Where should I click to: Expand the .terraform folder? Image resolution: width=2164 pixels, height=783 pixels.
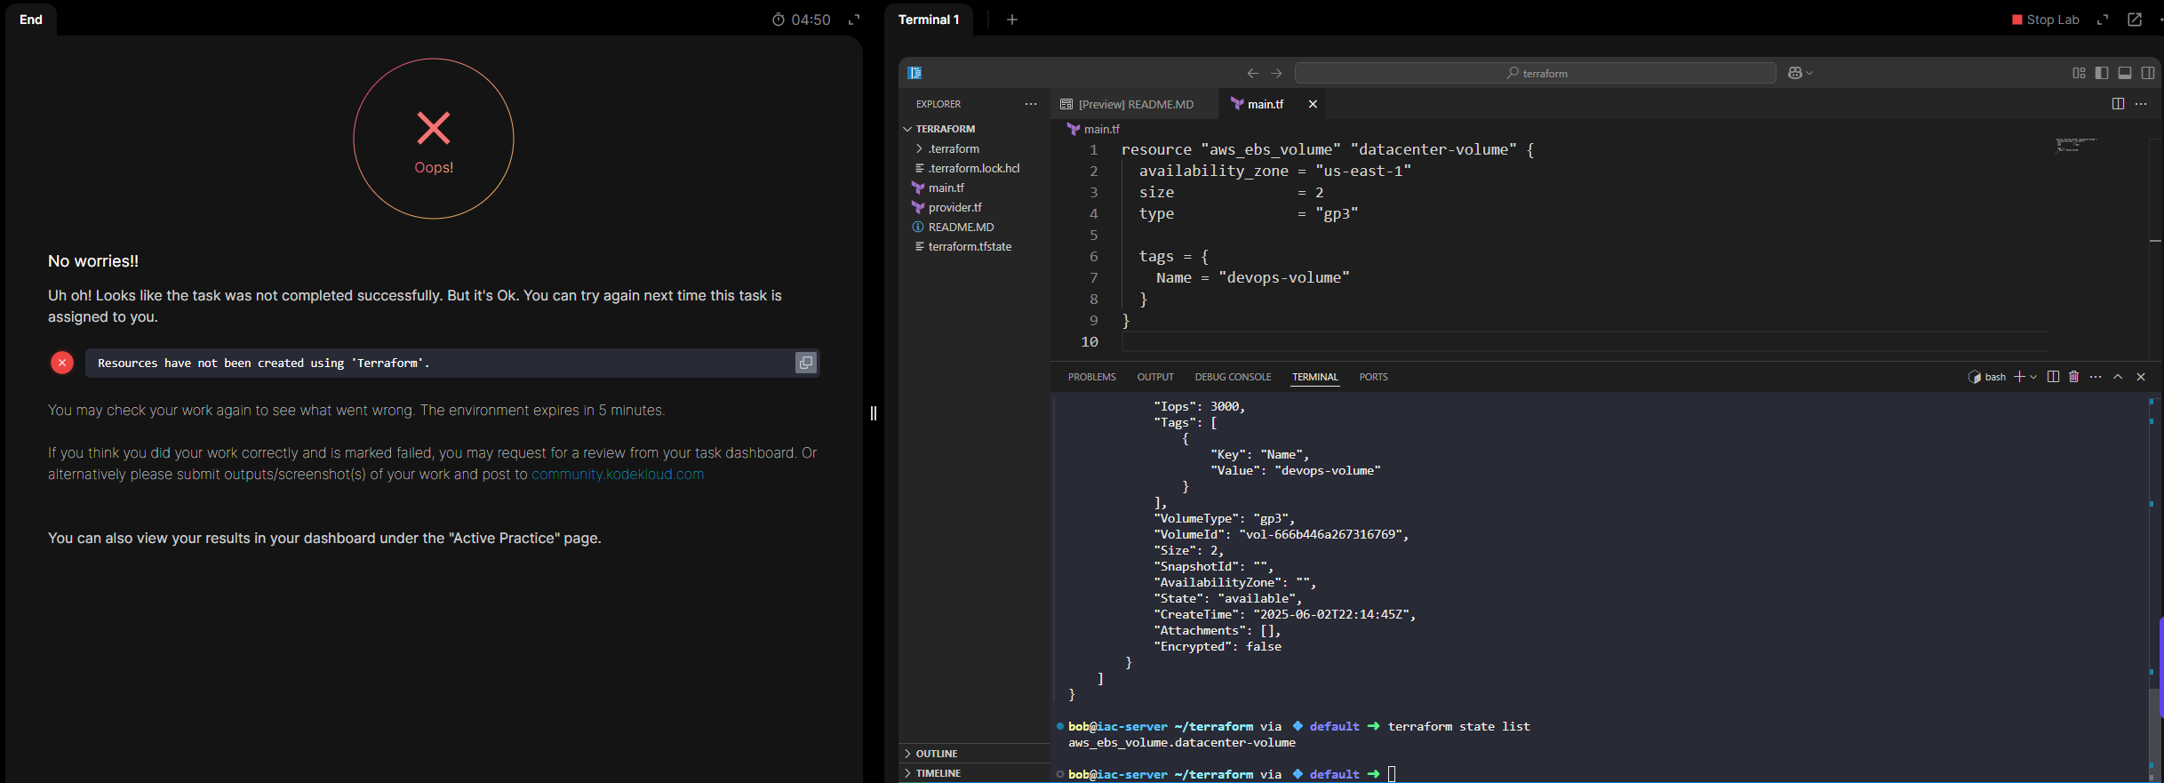coord(953,149)
